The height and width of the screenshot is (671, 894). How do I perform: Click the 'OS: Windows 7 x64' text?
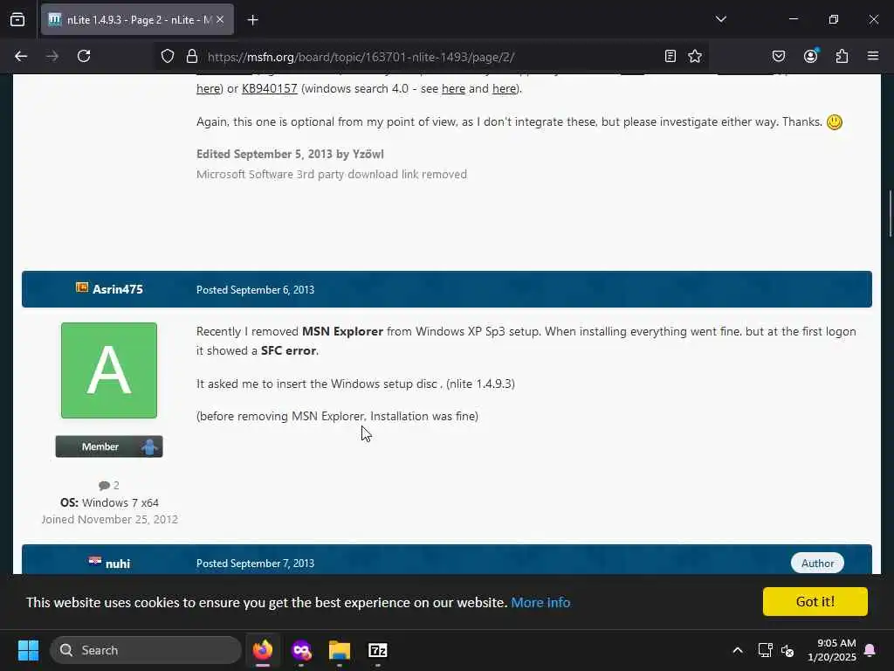pos(109,502)
